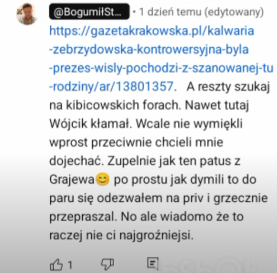Open the commenter's profile avatar
The width and height of the screenshot is (277, 273).
27,14
